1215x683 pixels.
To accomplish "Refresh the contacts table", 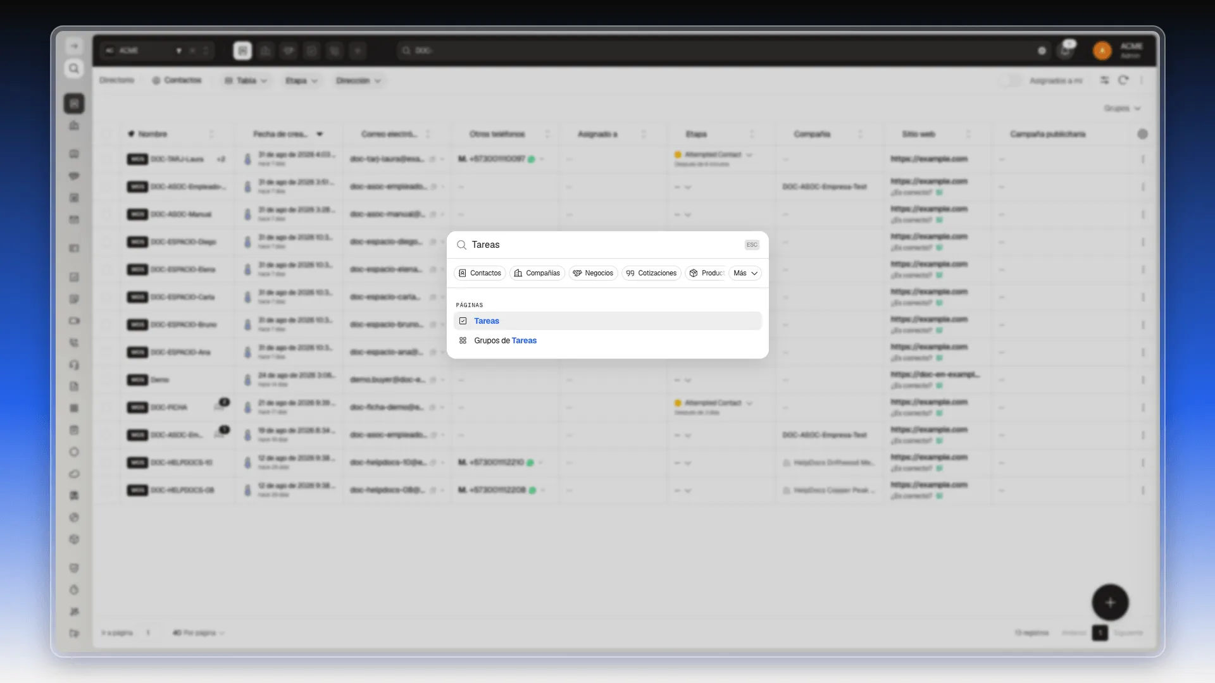I will 1123,80.
